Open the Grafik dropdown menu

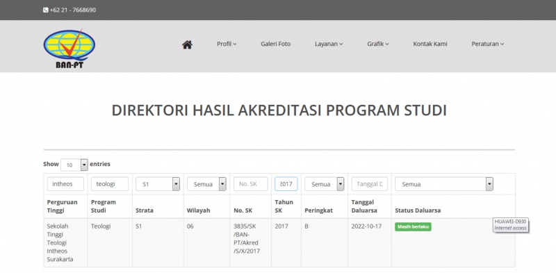pyautogui.click(x=378, y=44)
